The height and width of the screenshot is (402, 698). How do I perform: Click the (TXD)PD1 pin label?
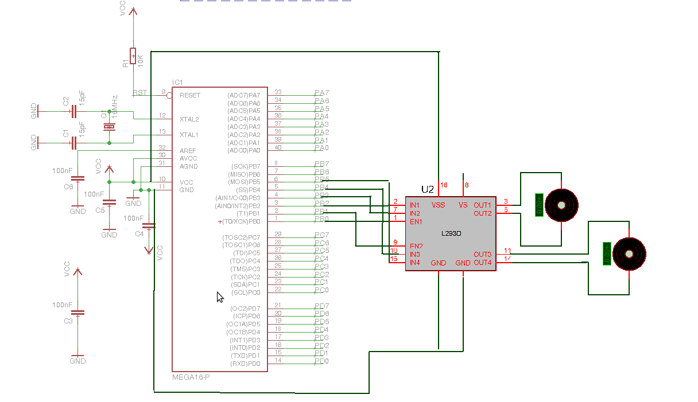[246, 356]
